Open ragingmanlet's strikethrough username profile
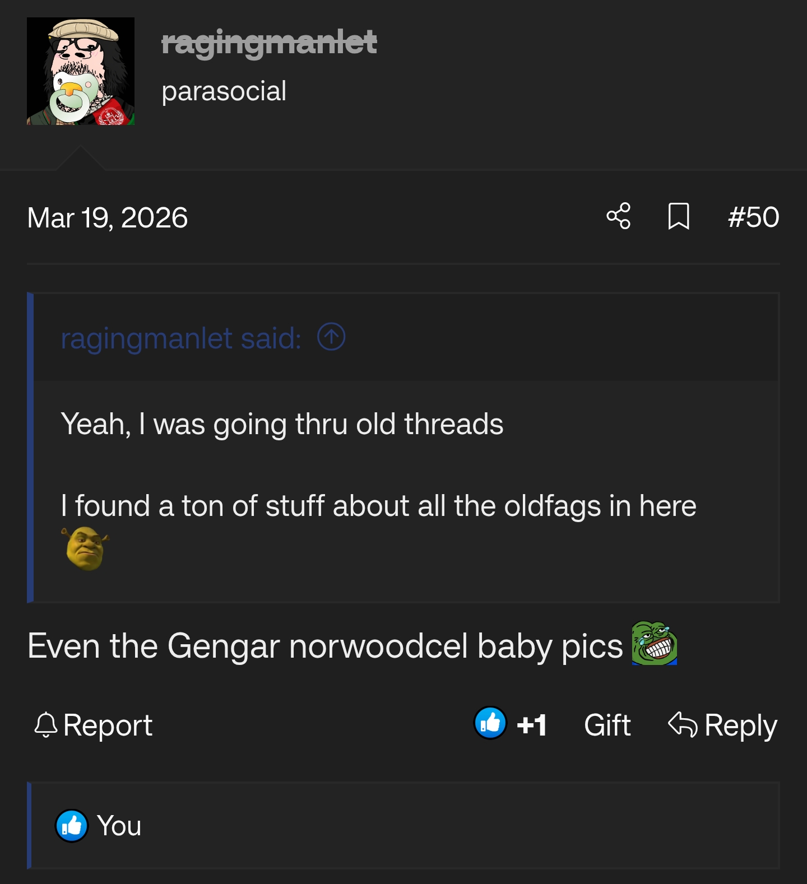 click(269, 43)
